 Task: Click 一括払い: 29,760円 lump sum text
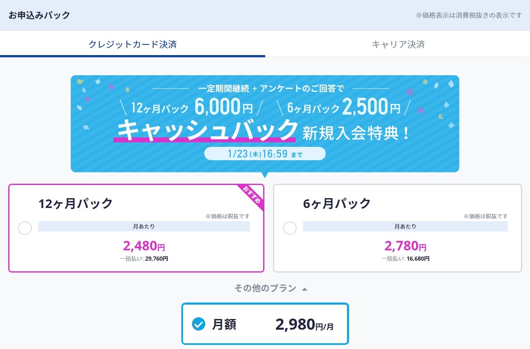tap(144, 259)
